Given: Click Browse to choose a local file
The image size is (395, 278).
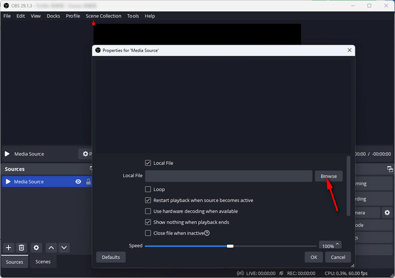Looking at the screenshot, I should coord(328,176).
